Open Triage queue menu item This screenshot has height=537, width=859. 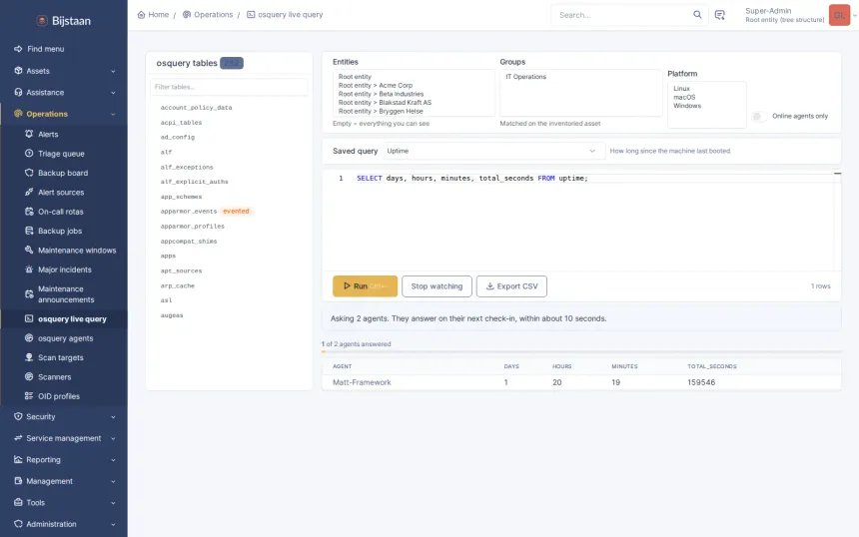(64, 154)
